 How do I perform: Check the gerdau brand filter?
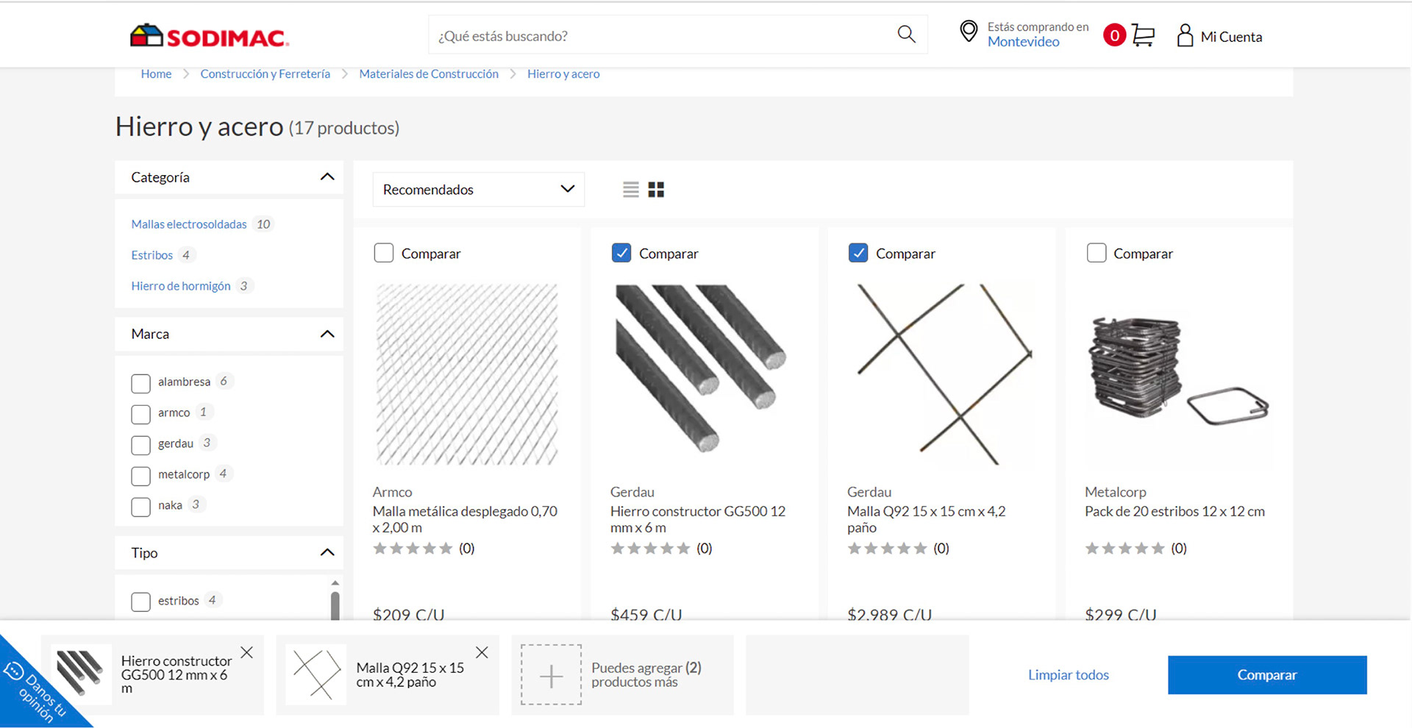click(140, 445)
